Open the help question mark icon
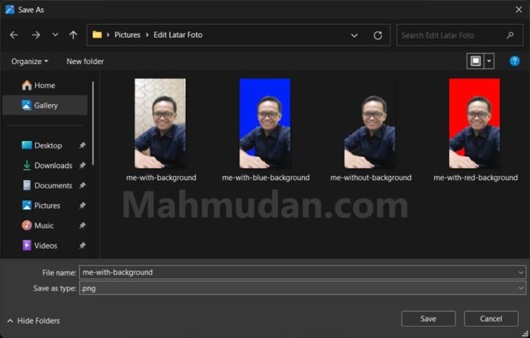The image size is (530, 338). (514, 61)
